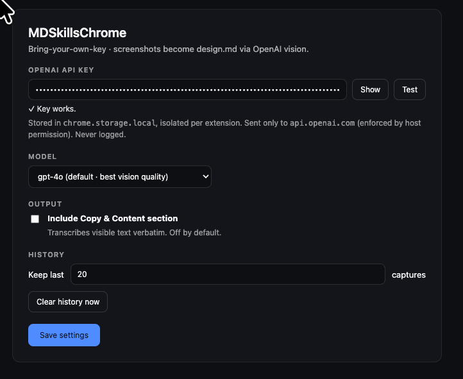Test the OpenAI API key
This screenshot has width=463, height=379.
click(x=410, y=89)
